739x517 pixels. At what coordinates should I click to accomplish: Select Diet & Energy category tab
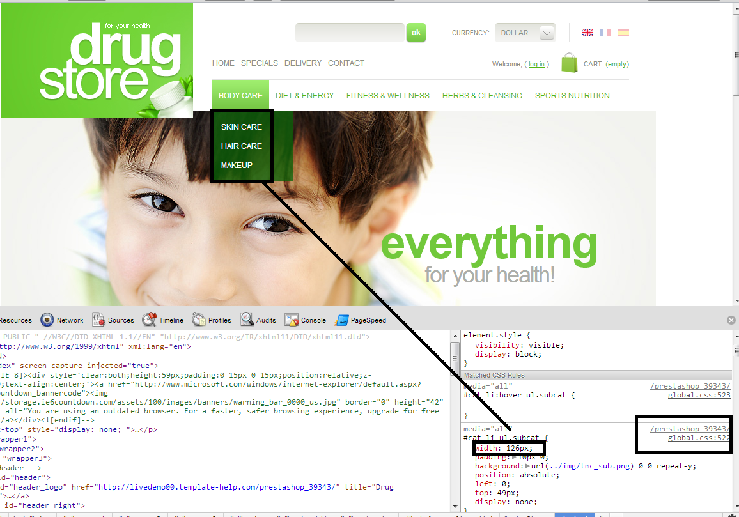click(304, 96)
